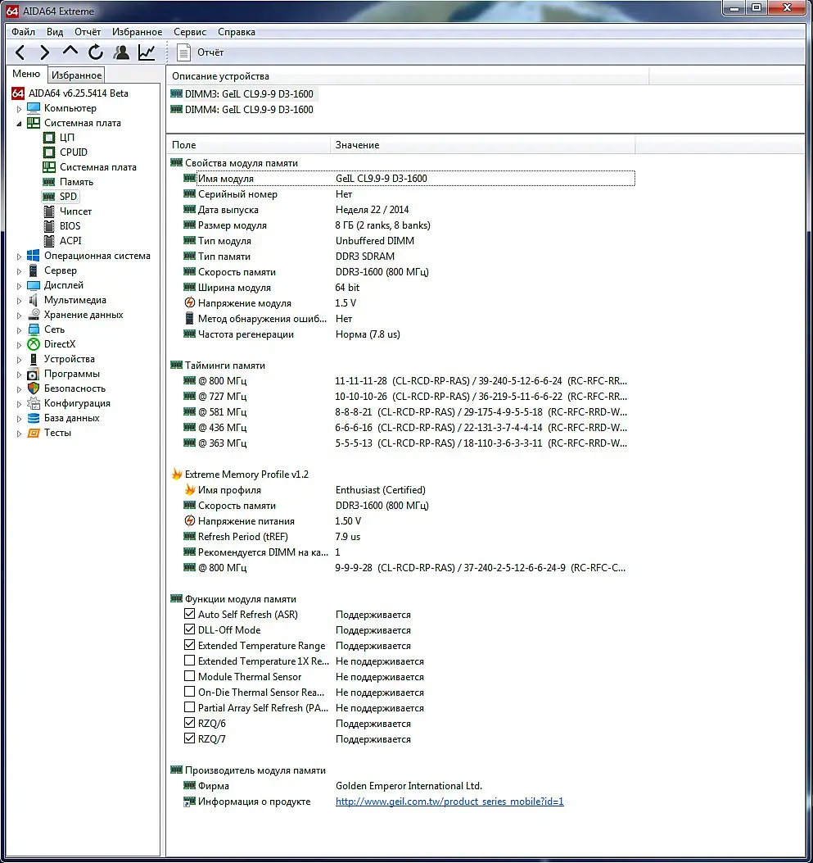The width and height of the screenshot is (813, 863).
Task: Open the Сервис menu
Action: point(190,32)
